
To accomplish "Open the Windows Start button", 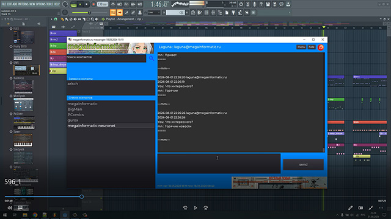I will 5,215.
